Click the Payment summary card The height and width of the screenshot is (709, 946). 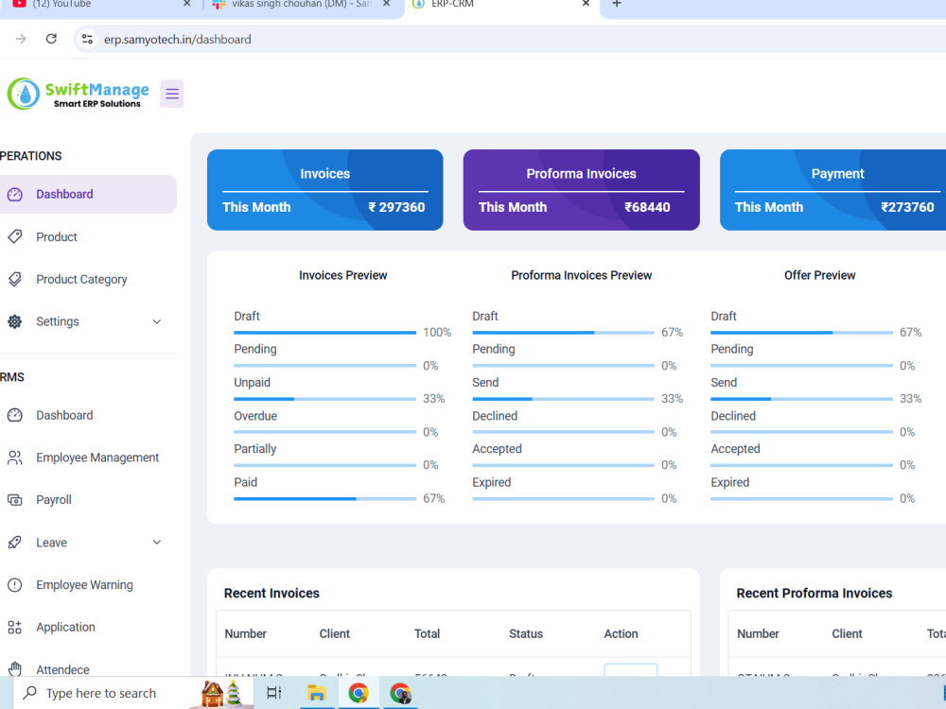click(833, 190)
